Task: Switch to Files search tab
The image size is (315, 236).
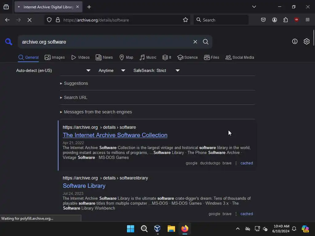Action: coord(211,57)
